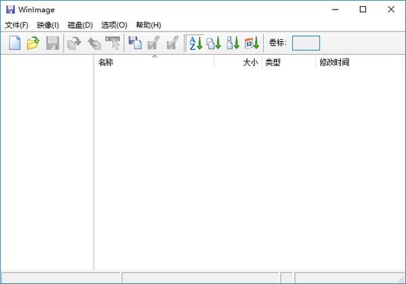406x284 pixels.
Task: Click the greyed floppy disk save icon
Action: [x=53, y=43]
